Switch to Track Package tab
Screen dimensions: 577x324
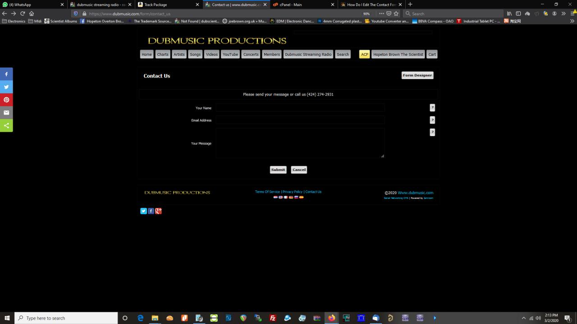click(169, 4)
